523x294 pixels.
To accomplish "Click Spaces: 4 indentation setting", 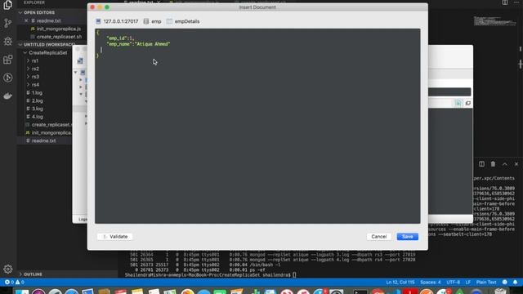I will (431, 282).
